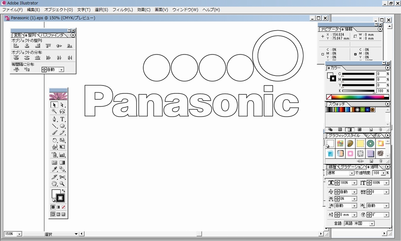Viewport: 401px width, 241px height.
Task: Open the zoom level 150% dropdown
Action: 19,234
